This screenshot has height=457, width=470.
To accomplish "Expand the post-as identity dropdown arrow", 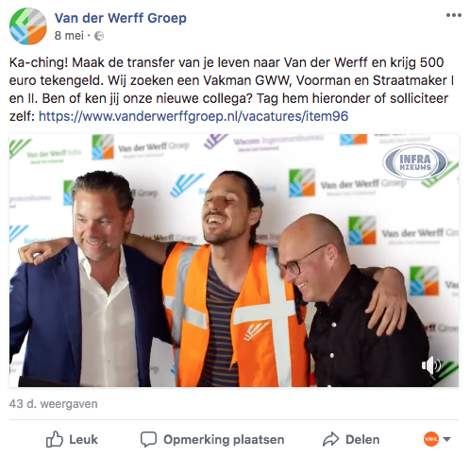I will pos(446,439).
